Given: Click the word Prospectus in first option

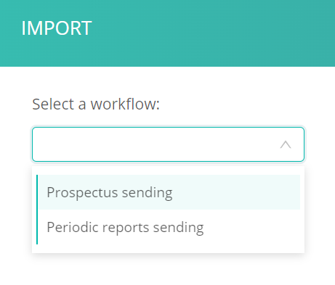Looking at the screenshot, I should [82, 193].
